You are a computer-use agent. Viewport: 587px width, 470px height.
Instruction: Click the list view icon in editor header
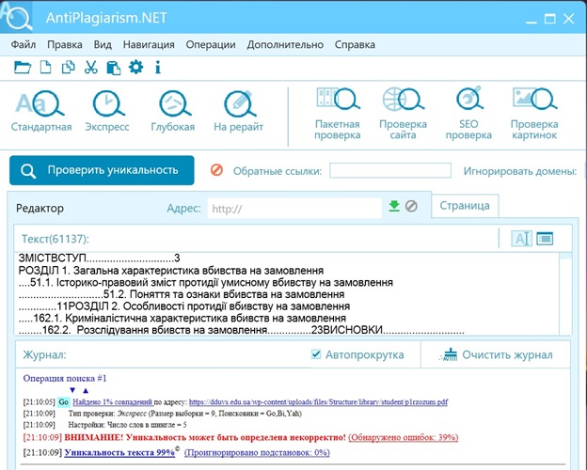point(545,239)
